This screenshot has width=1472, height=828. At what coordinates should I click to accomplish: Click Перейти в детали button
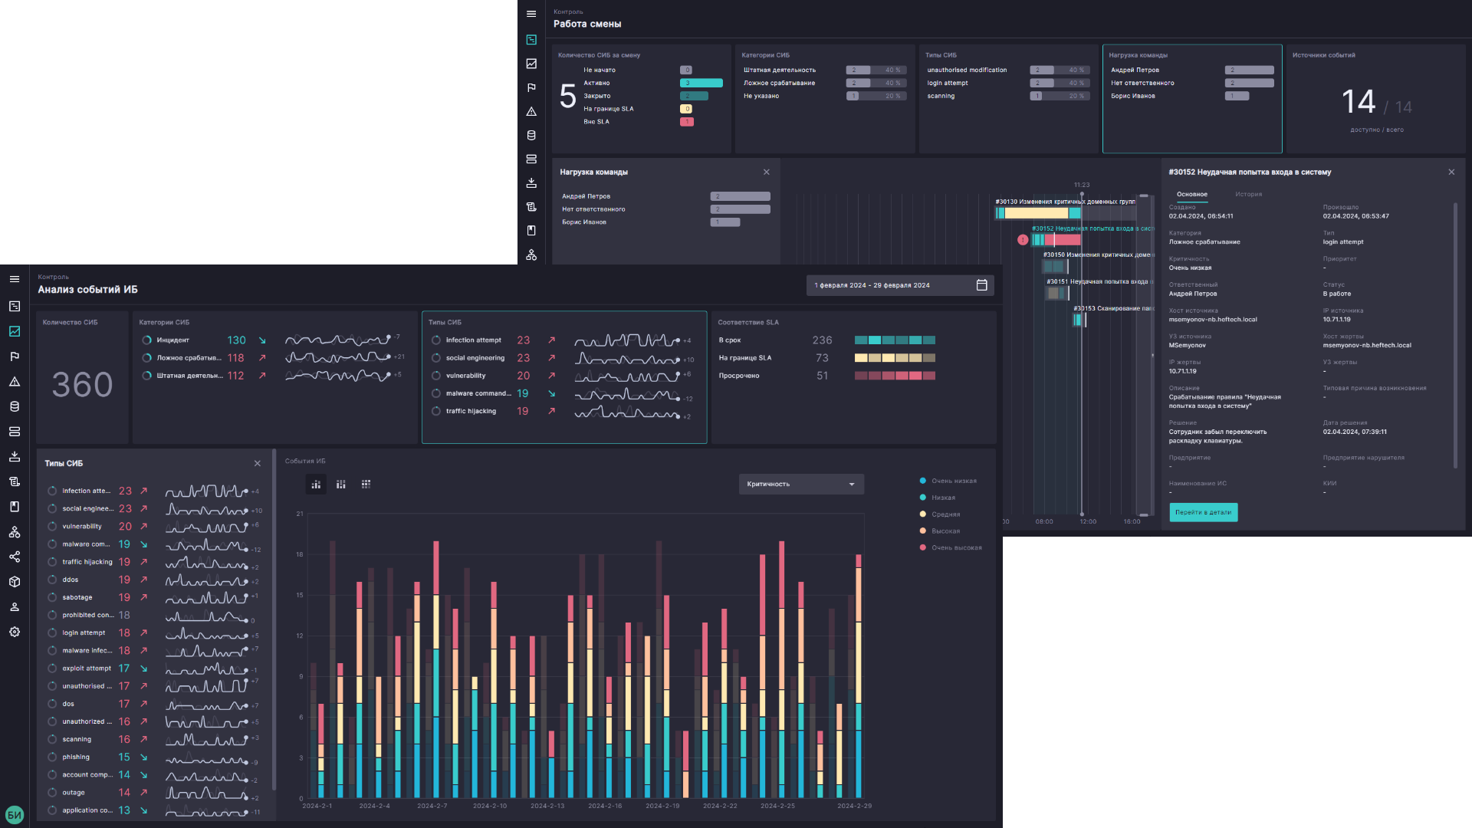[1203, 512]
